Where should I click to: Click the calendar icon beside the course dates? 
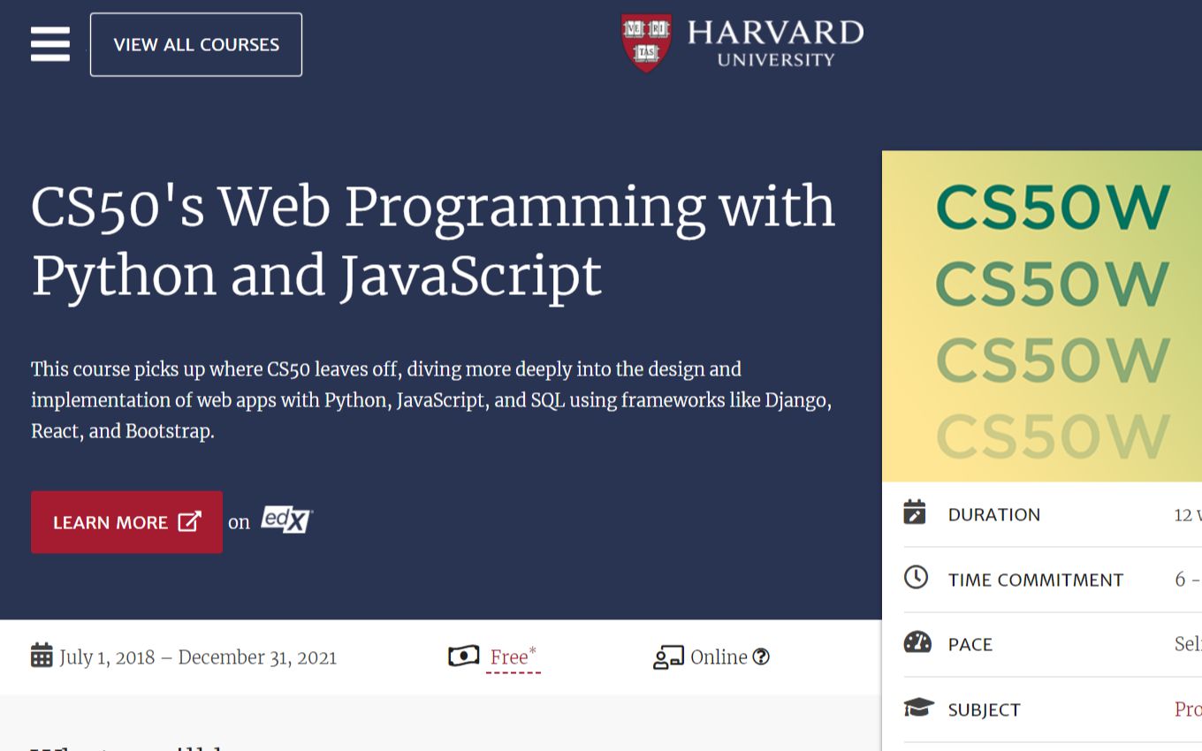[x=42, y=656]
